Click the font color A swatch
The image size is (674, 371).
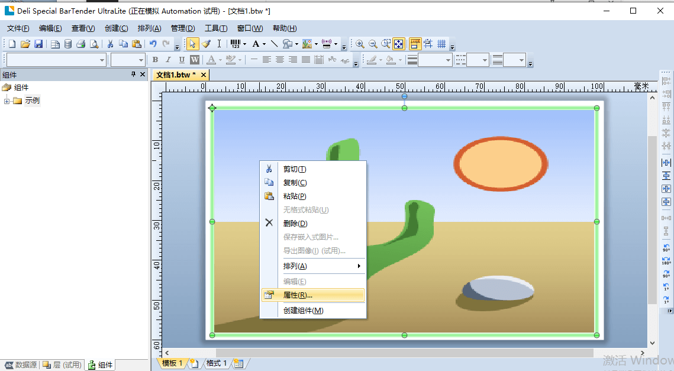(x=211, y=60)
